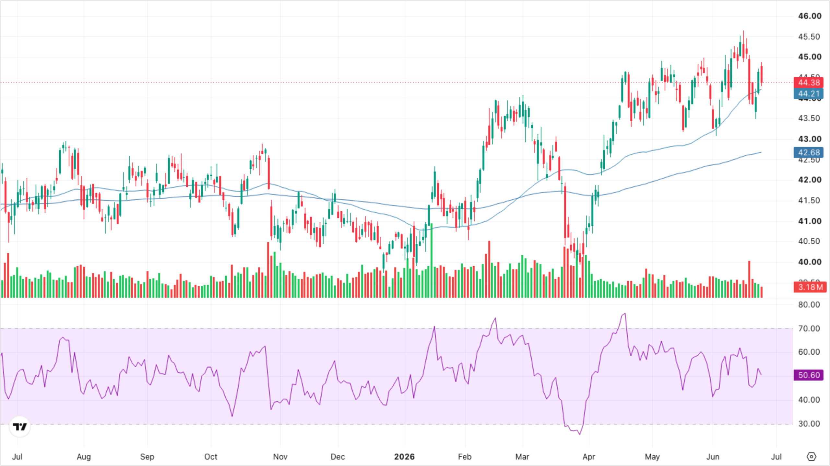Screen dimensions: 830x466
Task: Click the Apr marker on the time axis
Action: 589,457
